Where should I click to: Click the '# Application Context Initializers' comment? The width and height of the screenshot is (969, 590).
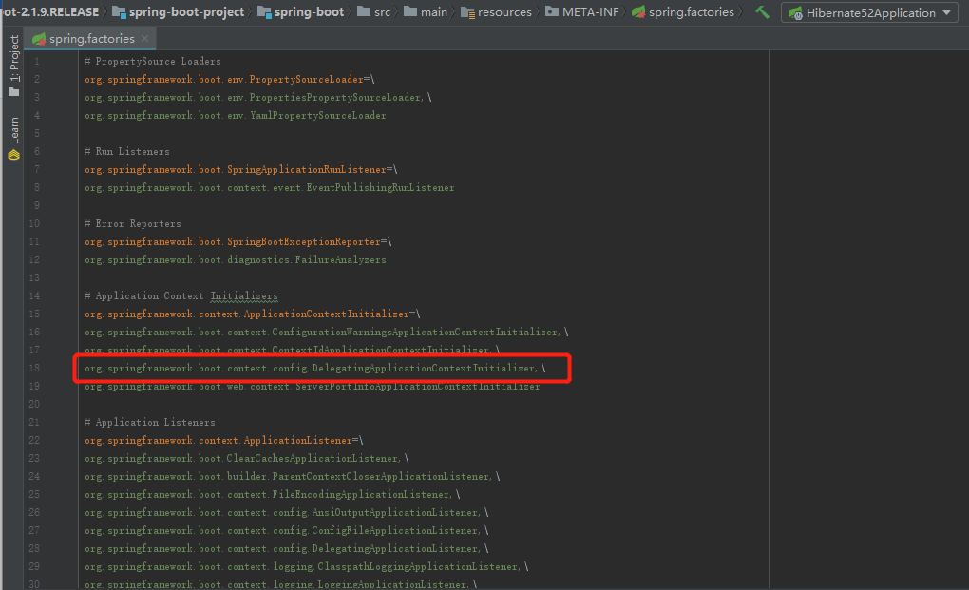(x=181, y=295)
